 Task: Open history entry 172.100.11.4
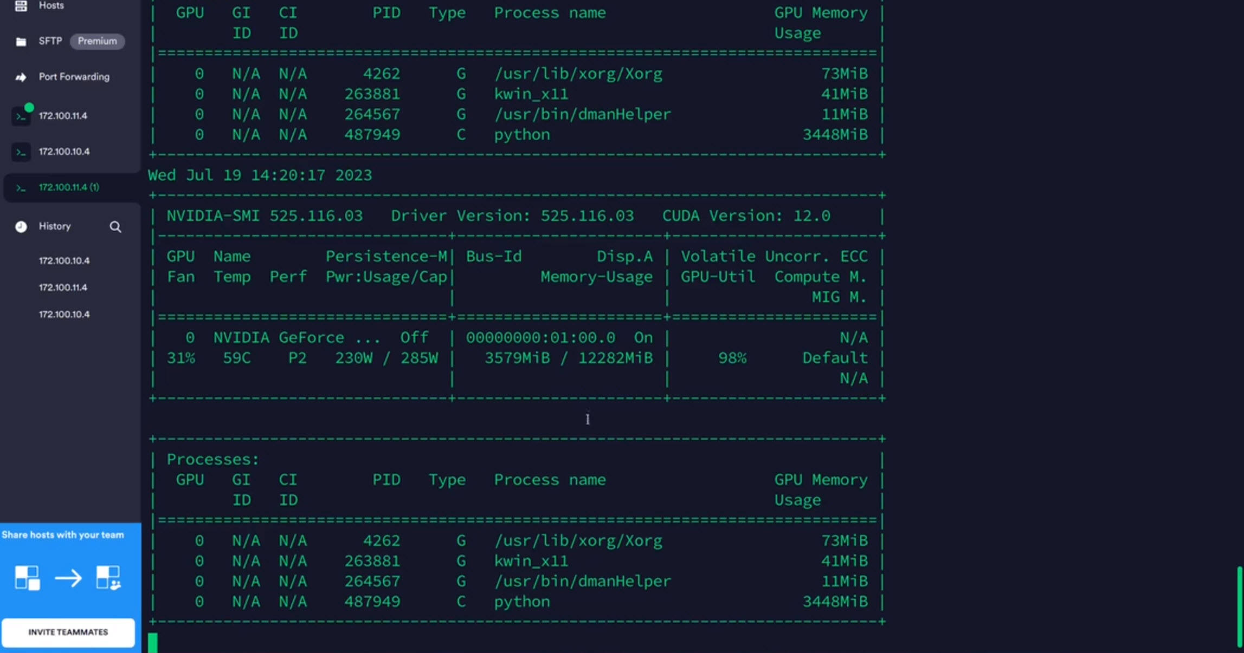pyautogui.click(x=63, y=288)
